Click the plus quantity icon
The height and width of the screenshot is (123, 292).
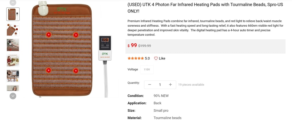click(170, 84)
